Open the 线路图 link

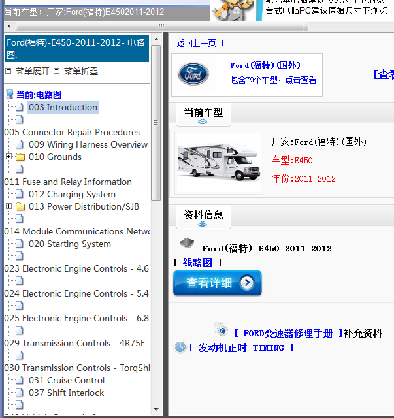(x=197, y=263)
